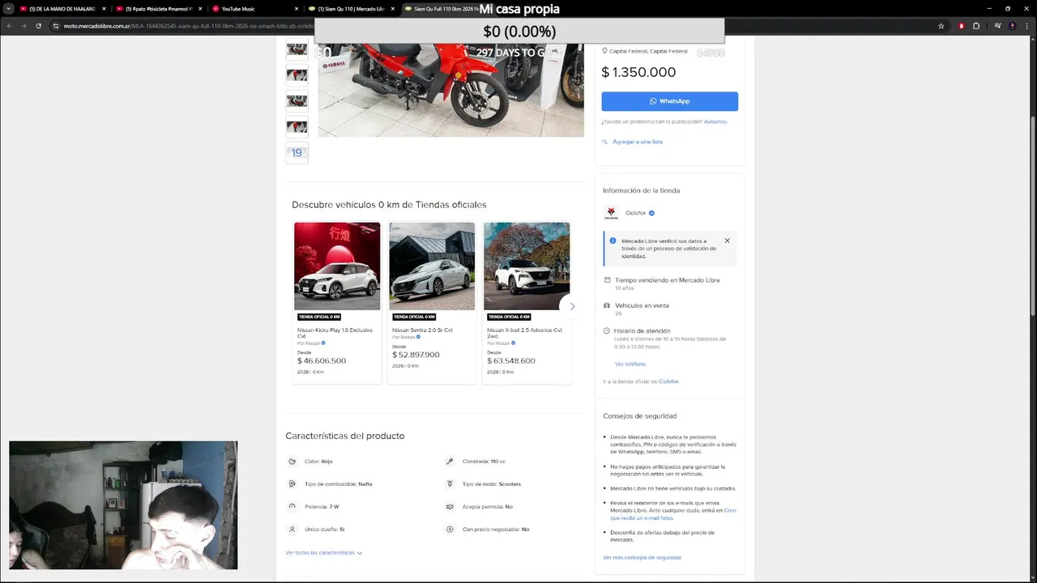This screenshot has width=1037, height=583.
Task: Open the media control icon in toolbar
Action: click(997, 26)
